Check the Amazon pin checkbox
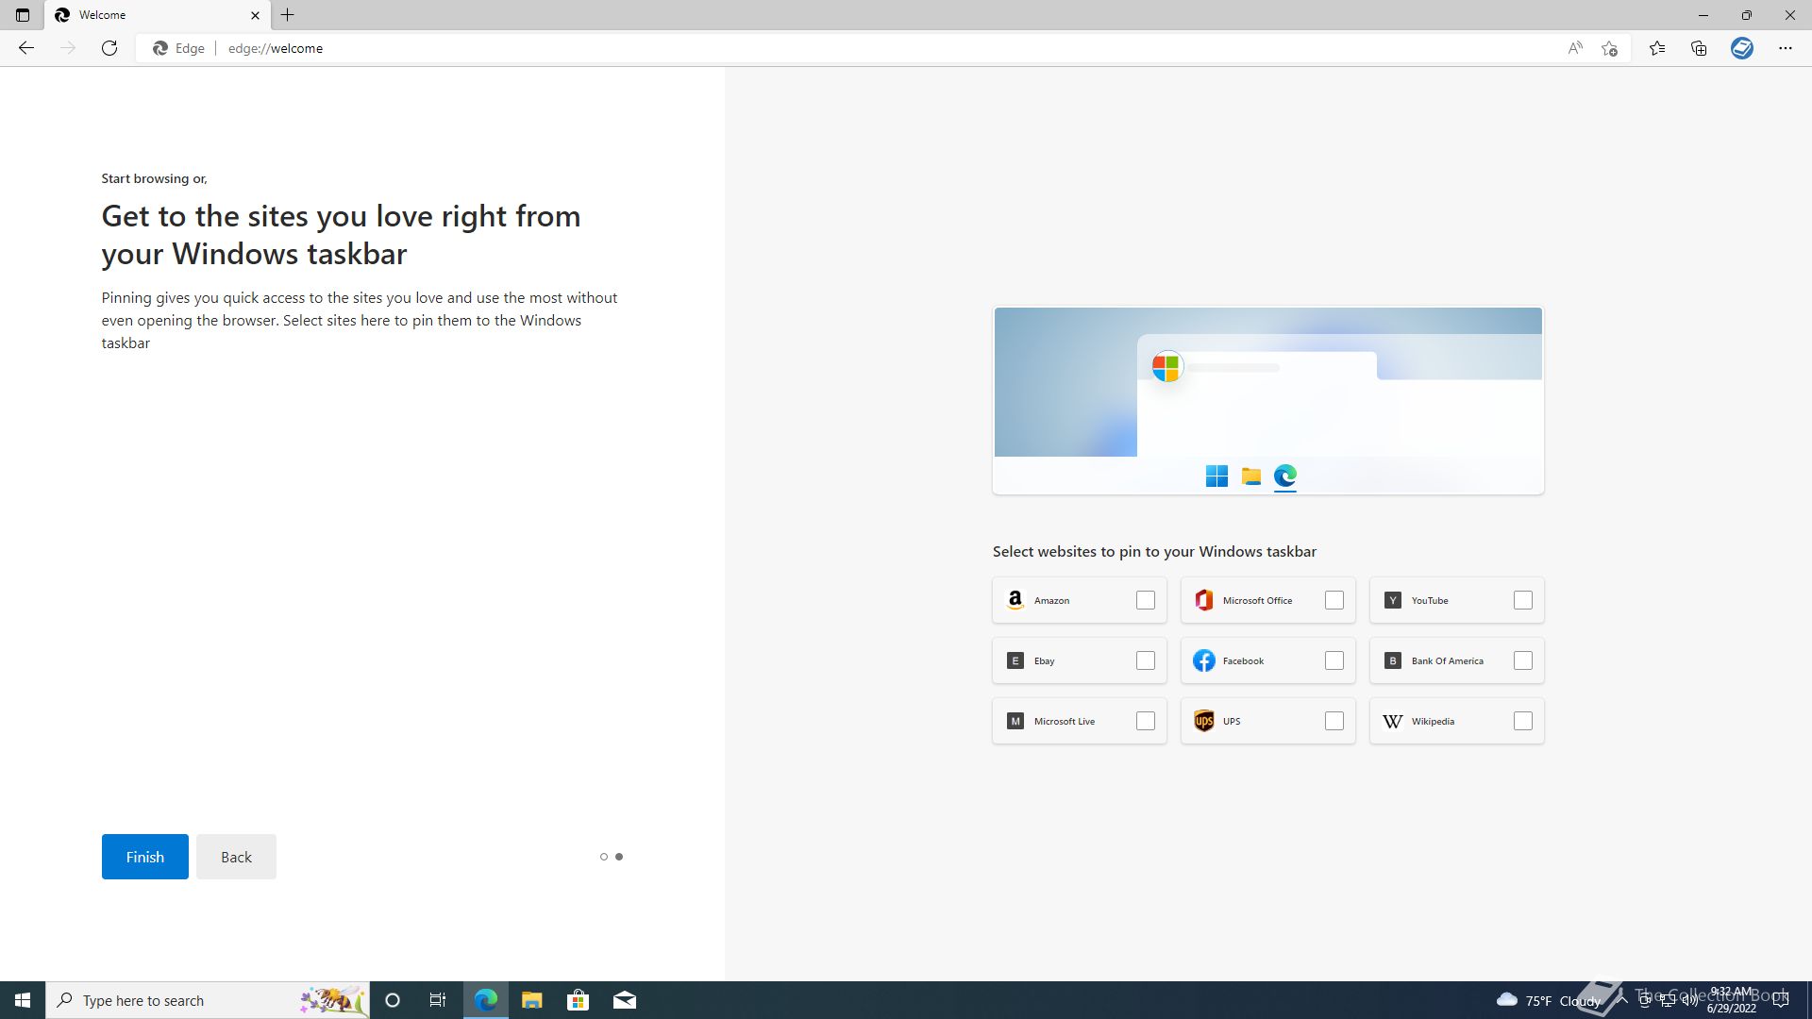 click(1146, 600)
